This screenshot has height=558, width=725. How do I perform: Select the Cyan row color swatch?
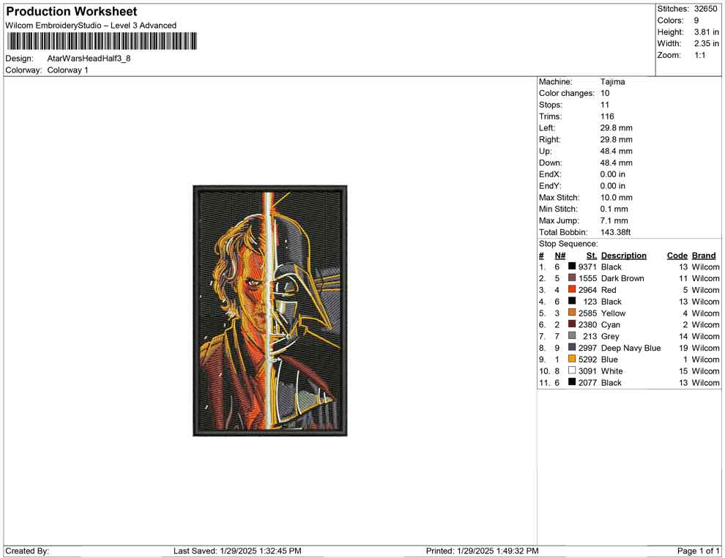pos(572,324)
